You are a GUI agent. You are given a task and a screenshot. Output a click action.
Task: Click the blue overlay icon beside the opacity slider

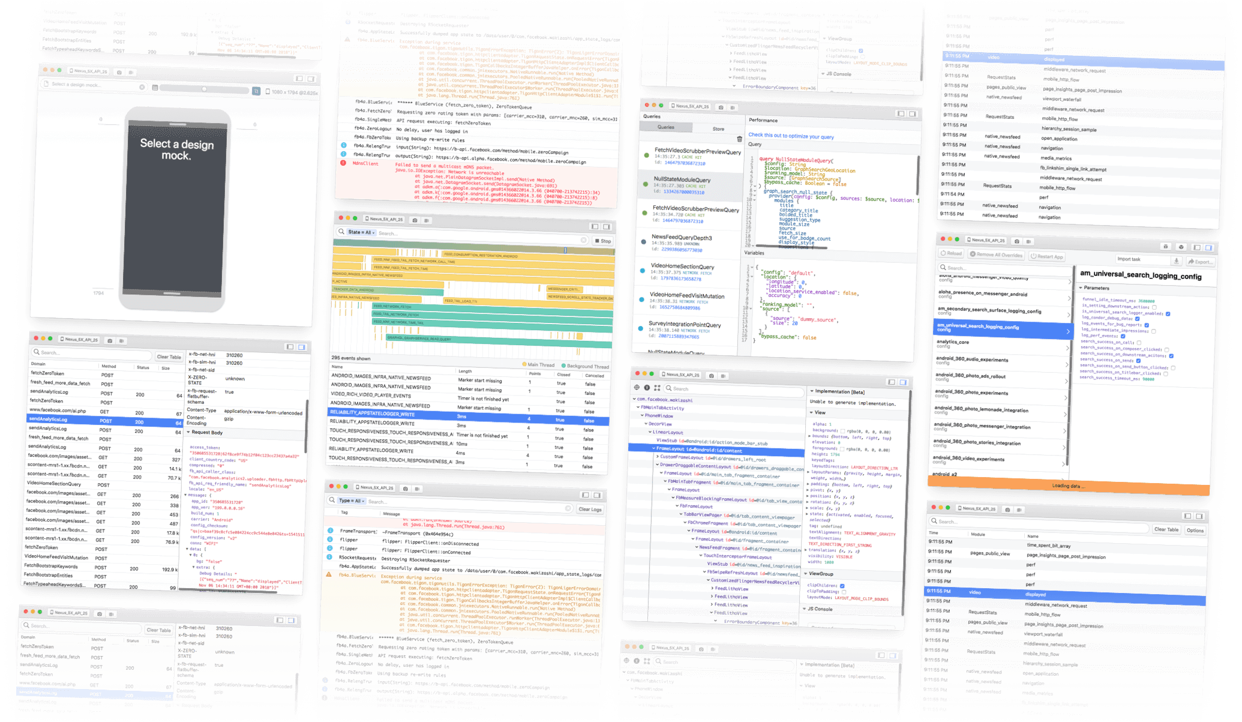(x=256, y=91)
